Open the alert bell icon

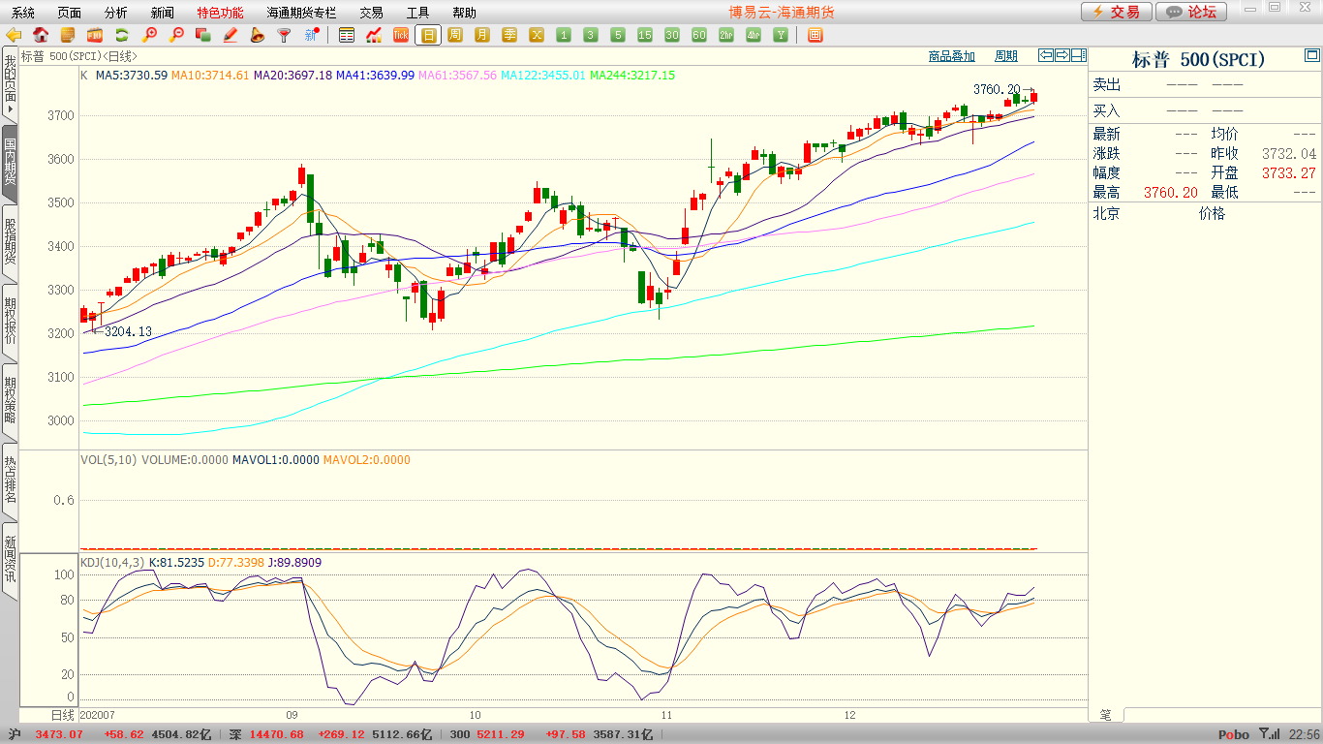click(257, 35)
